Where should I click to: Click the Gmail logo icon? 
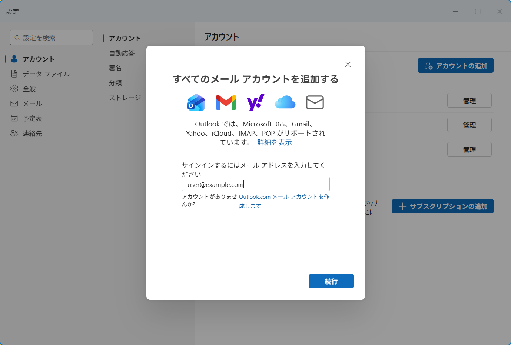[x=226, y=102]
